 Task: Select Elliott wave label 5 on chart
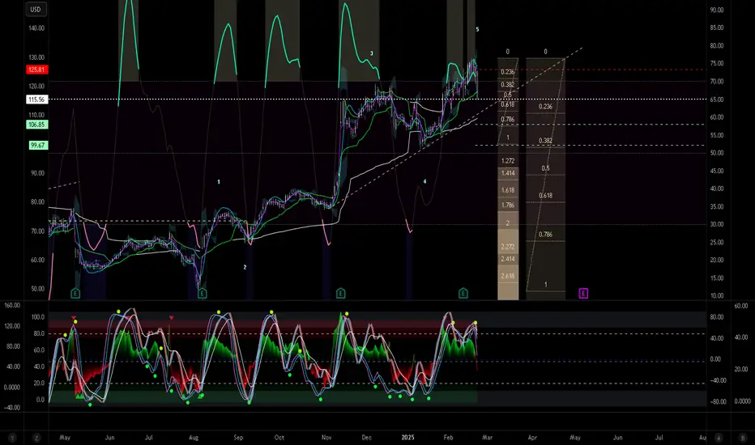coord(477,29)
